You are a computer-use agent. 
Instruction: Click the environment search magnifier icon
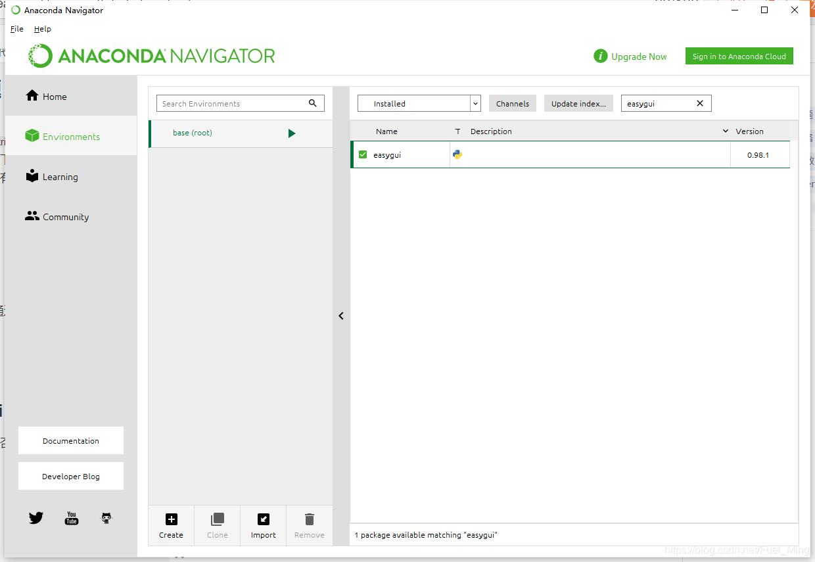tap(313, 103)
